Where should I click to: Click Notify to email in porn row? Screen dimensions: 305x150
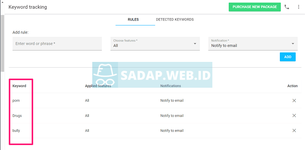[x=172, y=101]
